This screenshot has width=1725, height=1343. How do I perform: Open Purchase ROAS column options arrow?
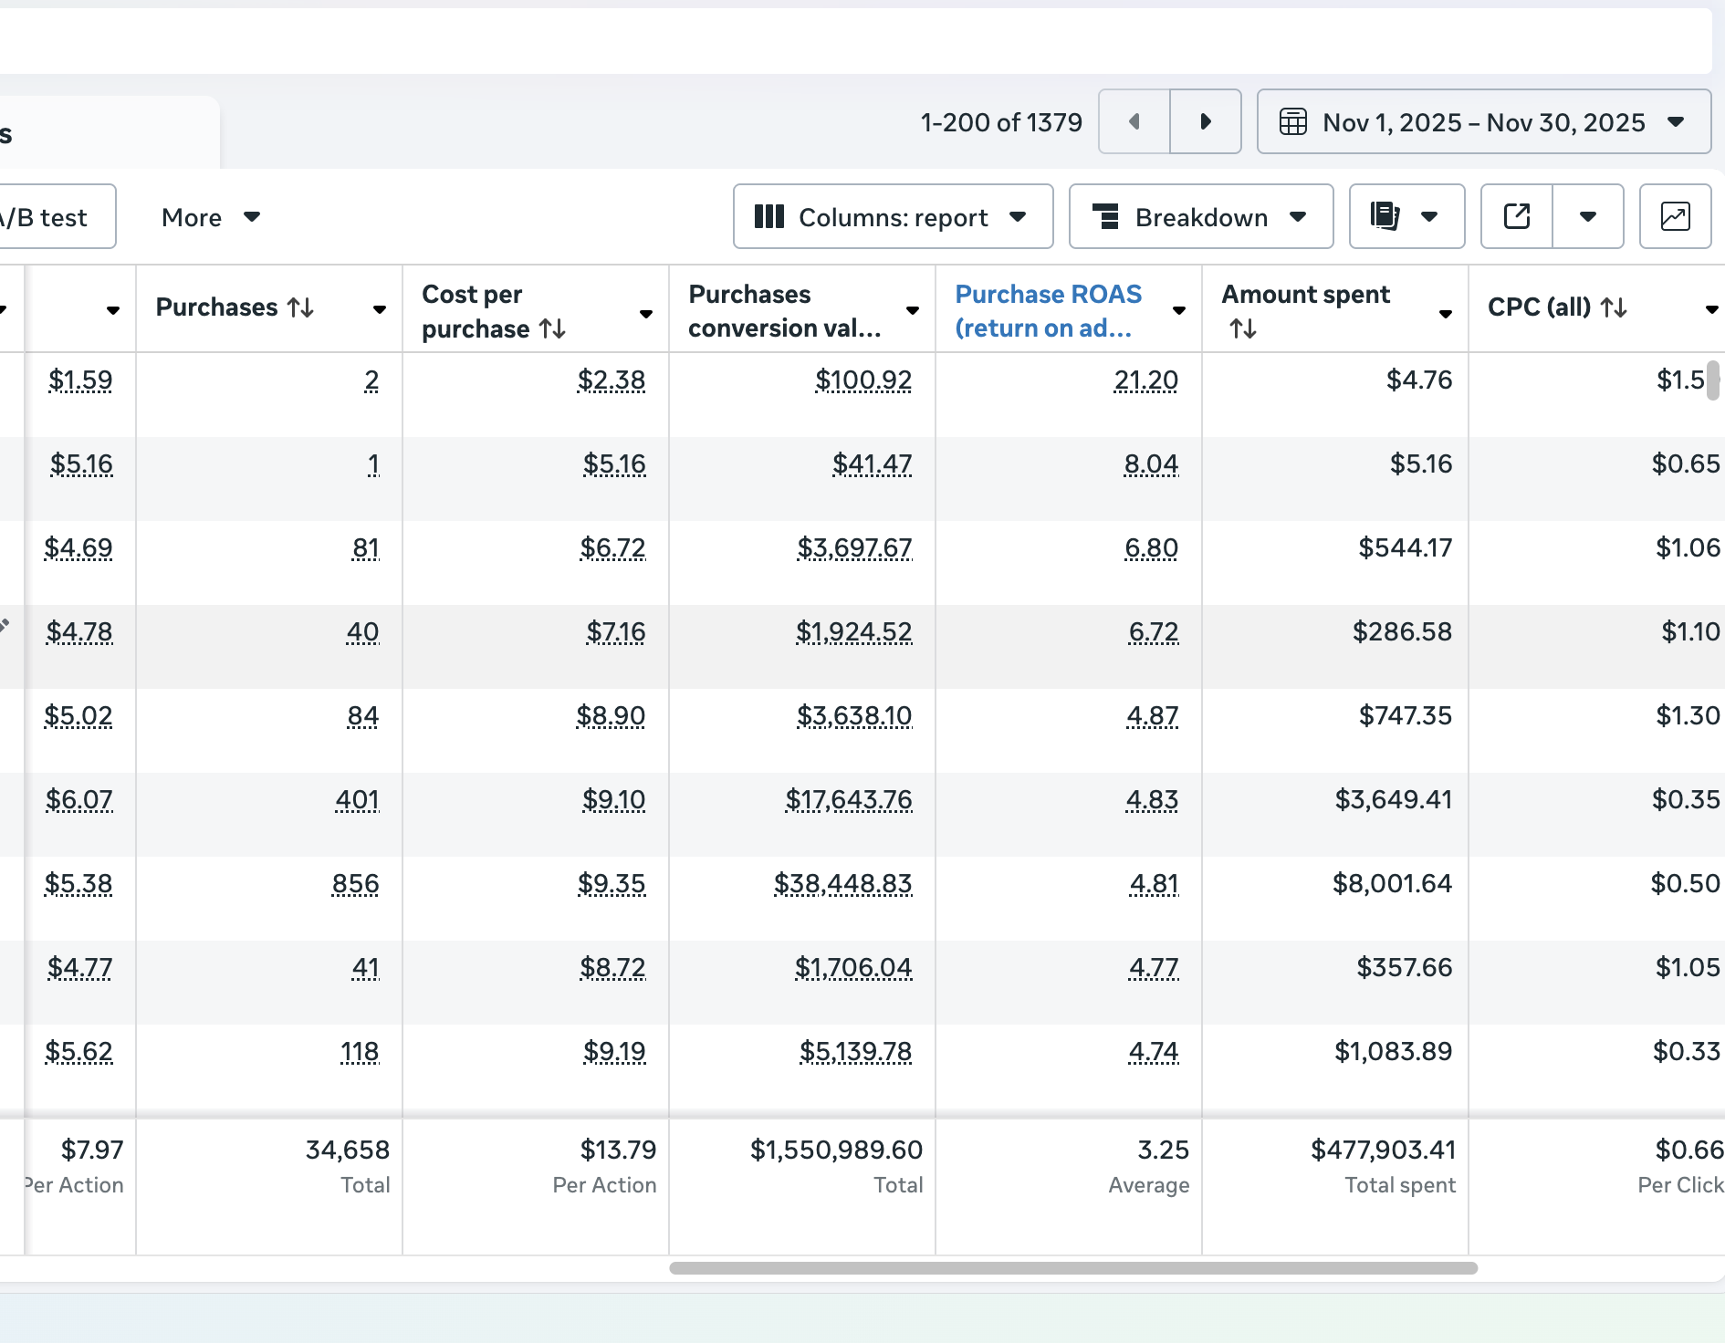[x=1179, y=311]
